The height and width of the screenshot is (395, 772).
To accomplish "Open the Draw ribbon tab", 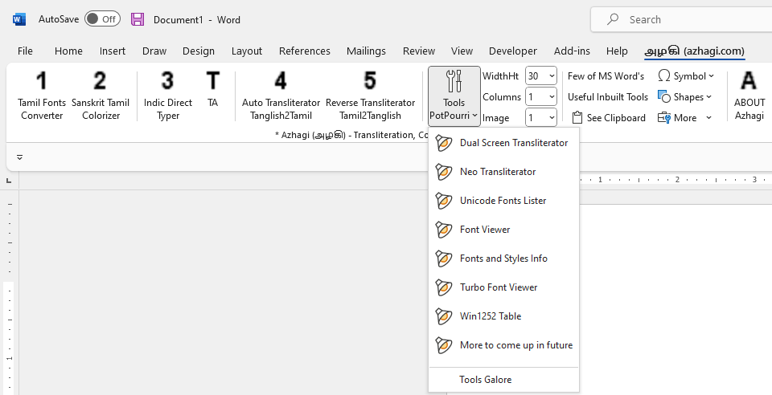I will point(154,51).
